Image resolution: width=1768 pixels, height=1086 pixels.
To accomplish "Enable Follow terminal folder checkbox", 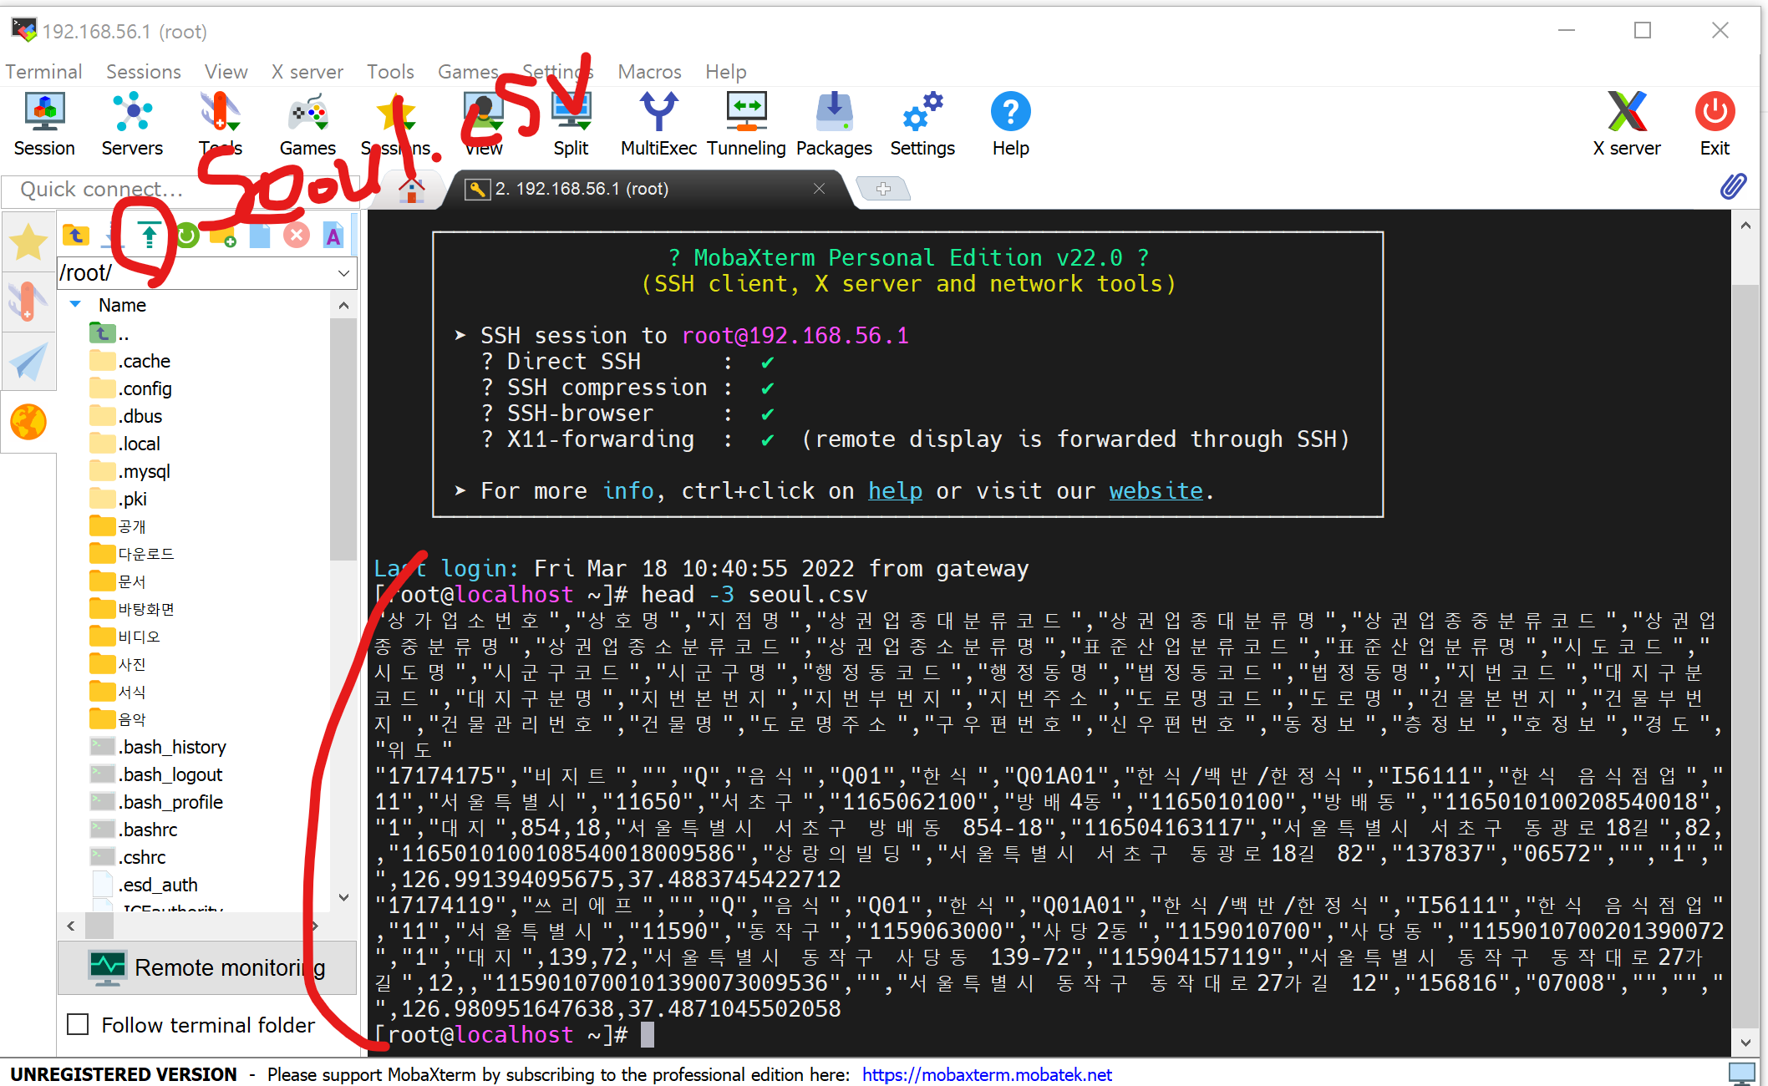I will 78,1024.
